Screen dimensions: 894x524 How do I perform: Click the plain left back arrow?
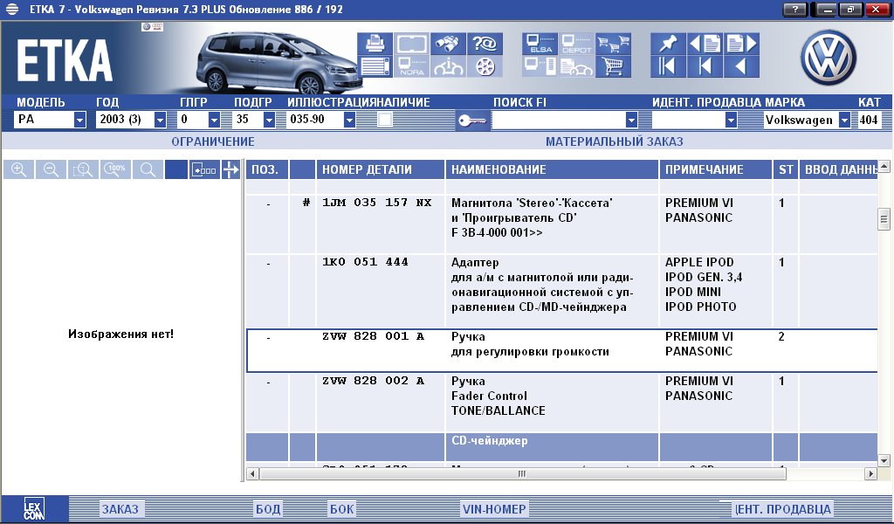[x=741, y=66]
